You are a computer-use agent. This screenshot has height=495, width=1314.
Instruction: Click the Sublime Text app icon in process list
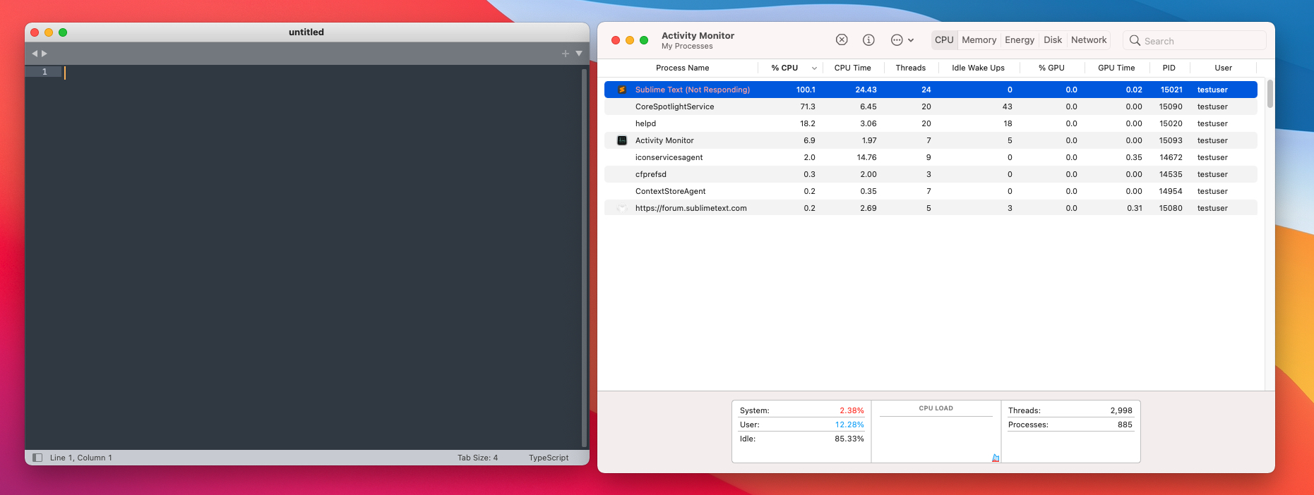[x=622, y=90]
